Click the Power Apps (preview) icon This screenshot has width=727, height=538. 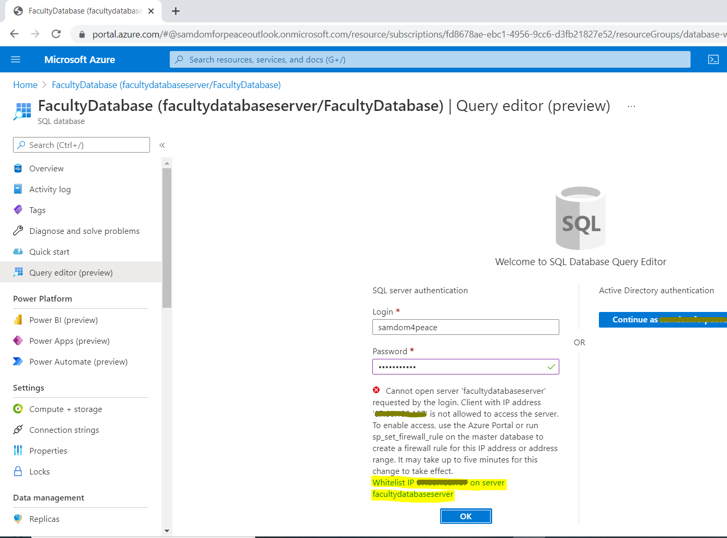pyautogui.click(x=18, y=341)
